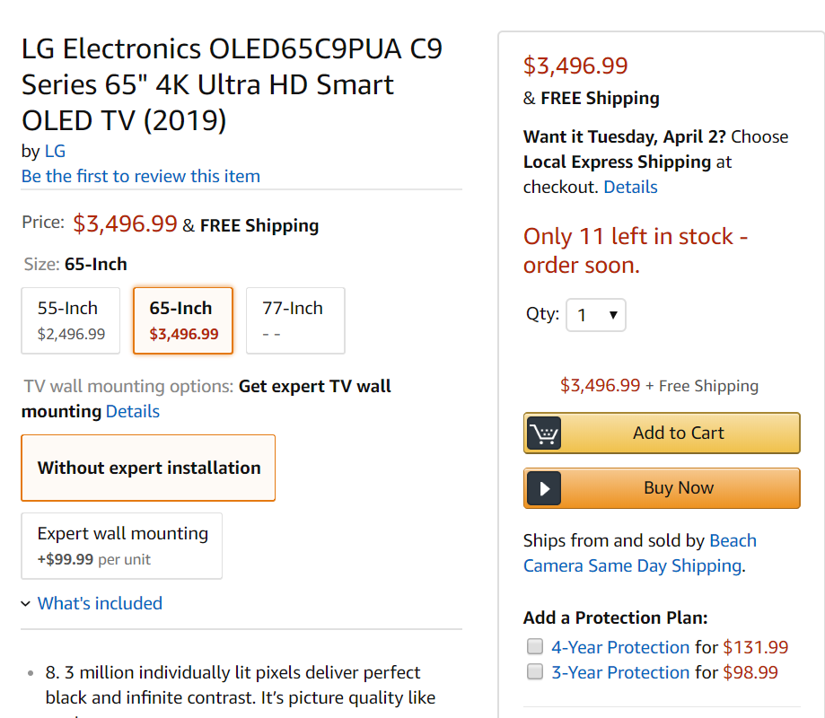Select the 65-Inch size option
This screenshot has height=718, width=825.
click(x=183, y=320)
